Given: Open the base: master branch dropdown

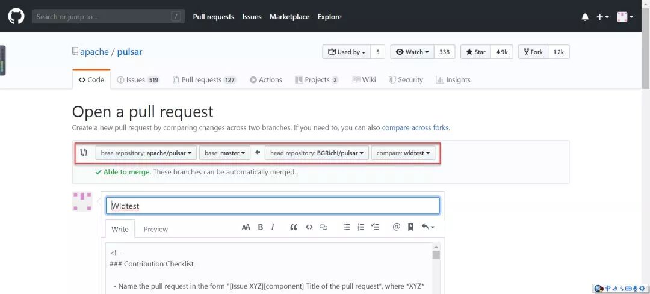Looking at the screenshot, I should pyautogui.click(x=224, y=153).
